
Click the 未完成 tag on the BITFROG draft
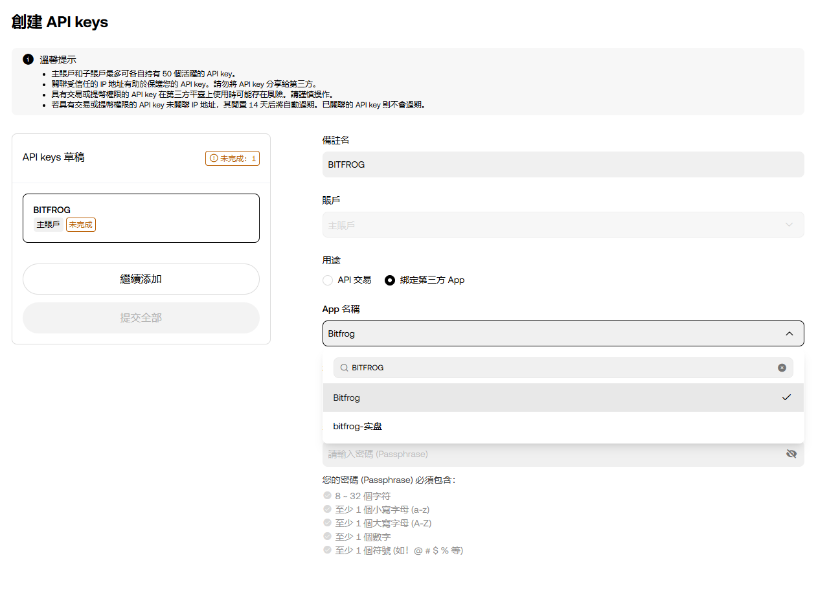(x=81, y=225)
